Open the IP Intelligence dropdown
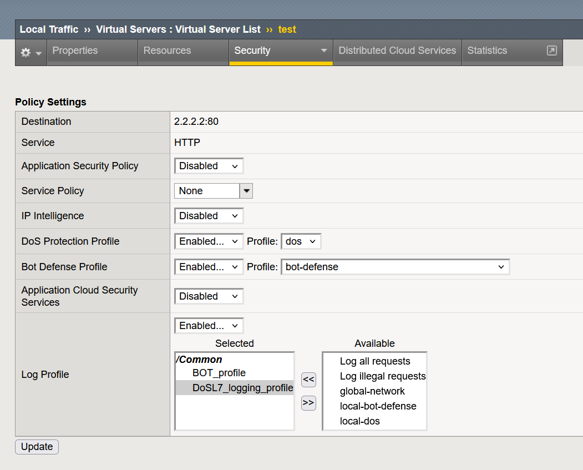Screen dimensions: 583x470 209,216
